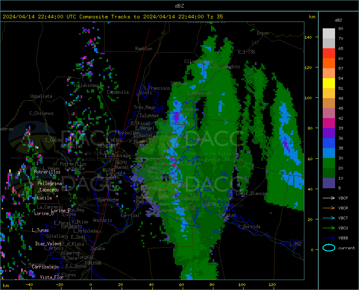Click the '65' value in the dBZ scale
Screen dimensions: 359x290
(341, 49)
